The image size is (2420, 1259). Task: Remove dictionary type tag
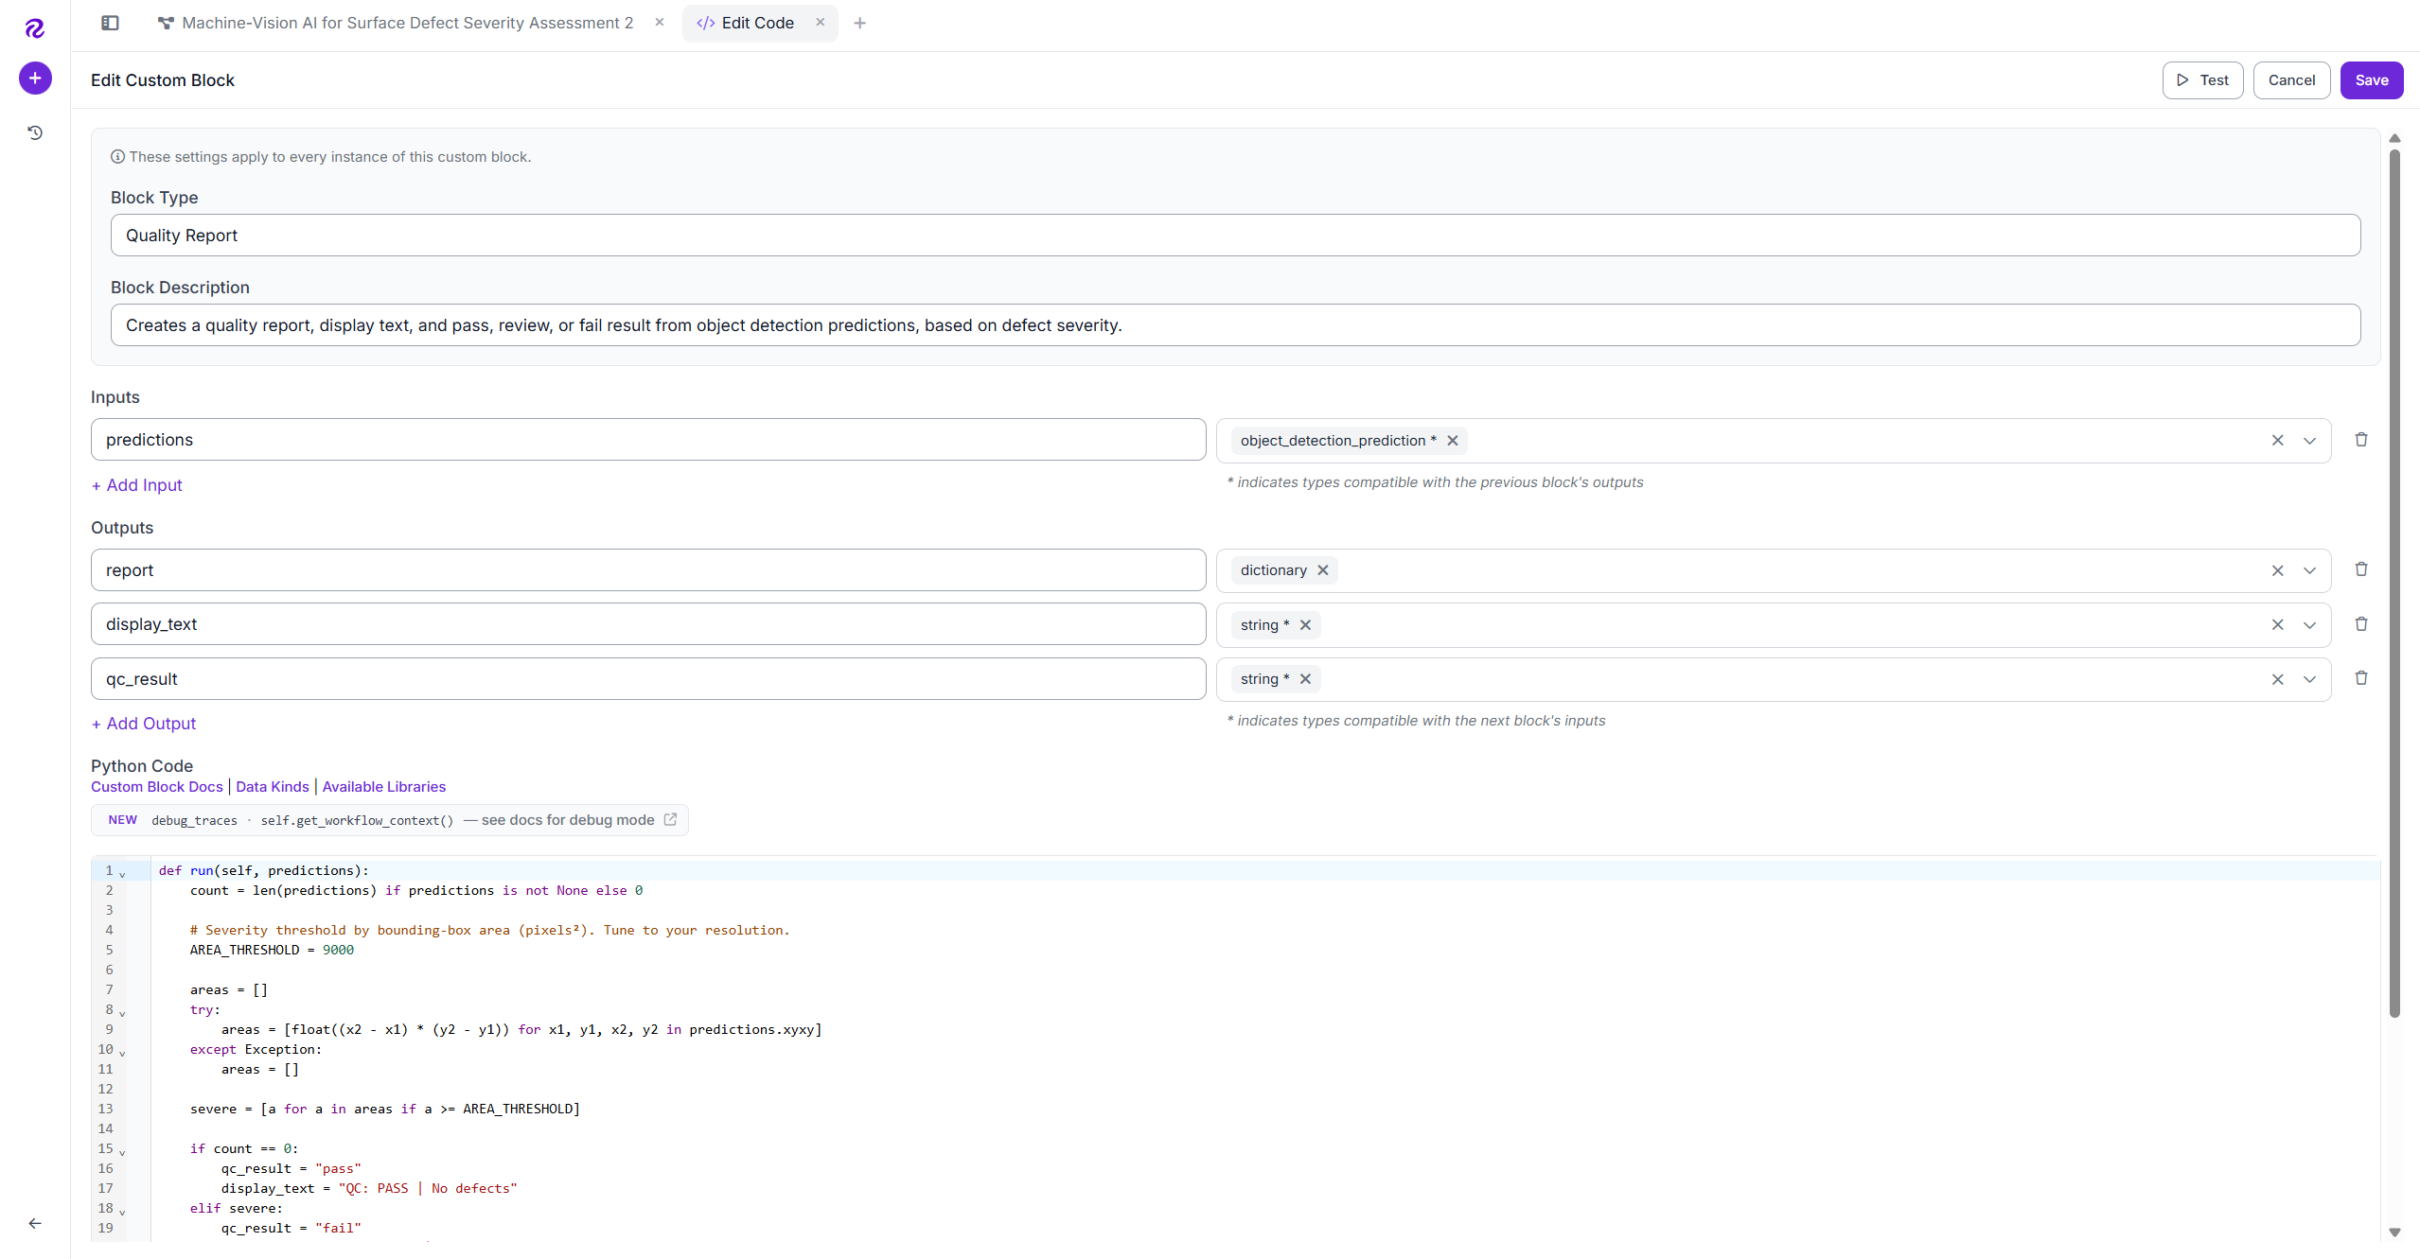[1323, 570]
